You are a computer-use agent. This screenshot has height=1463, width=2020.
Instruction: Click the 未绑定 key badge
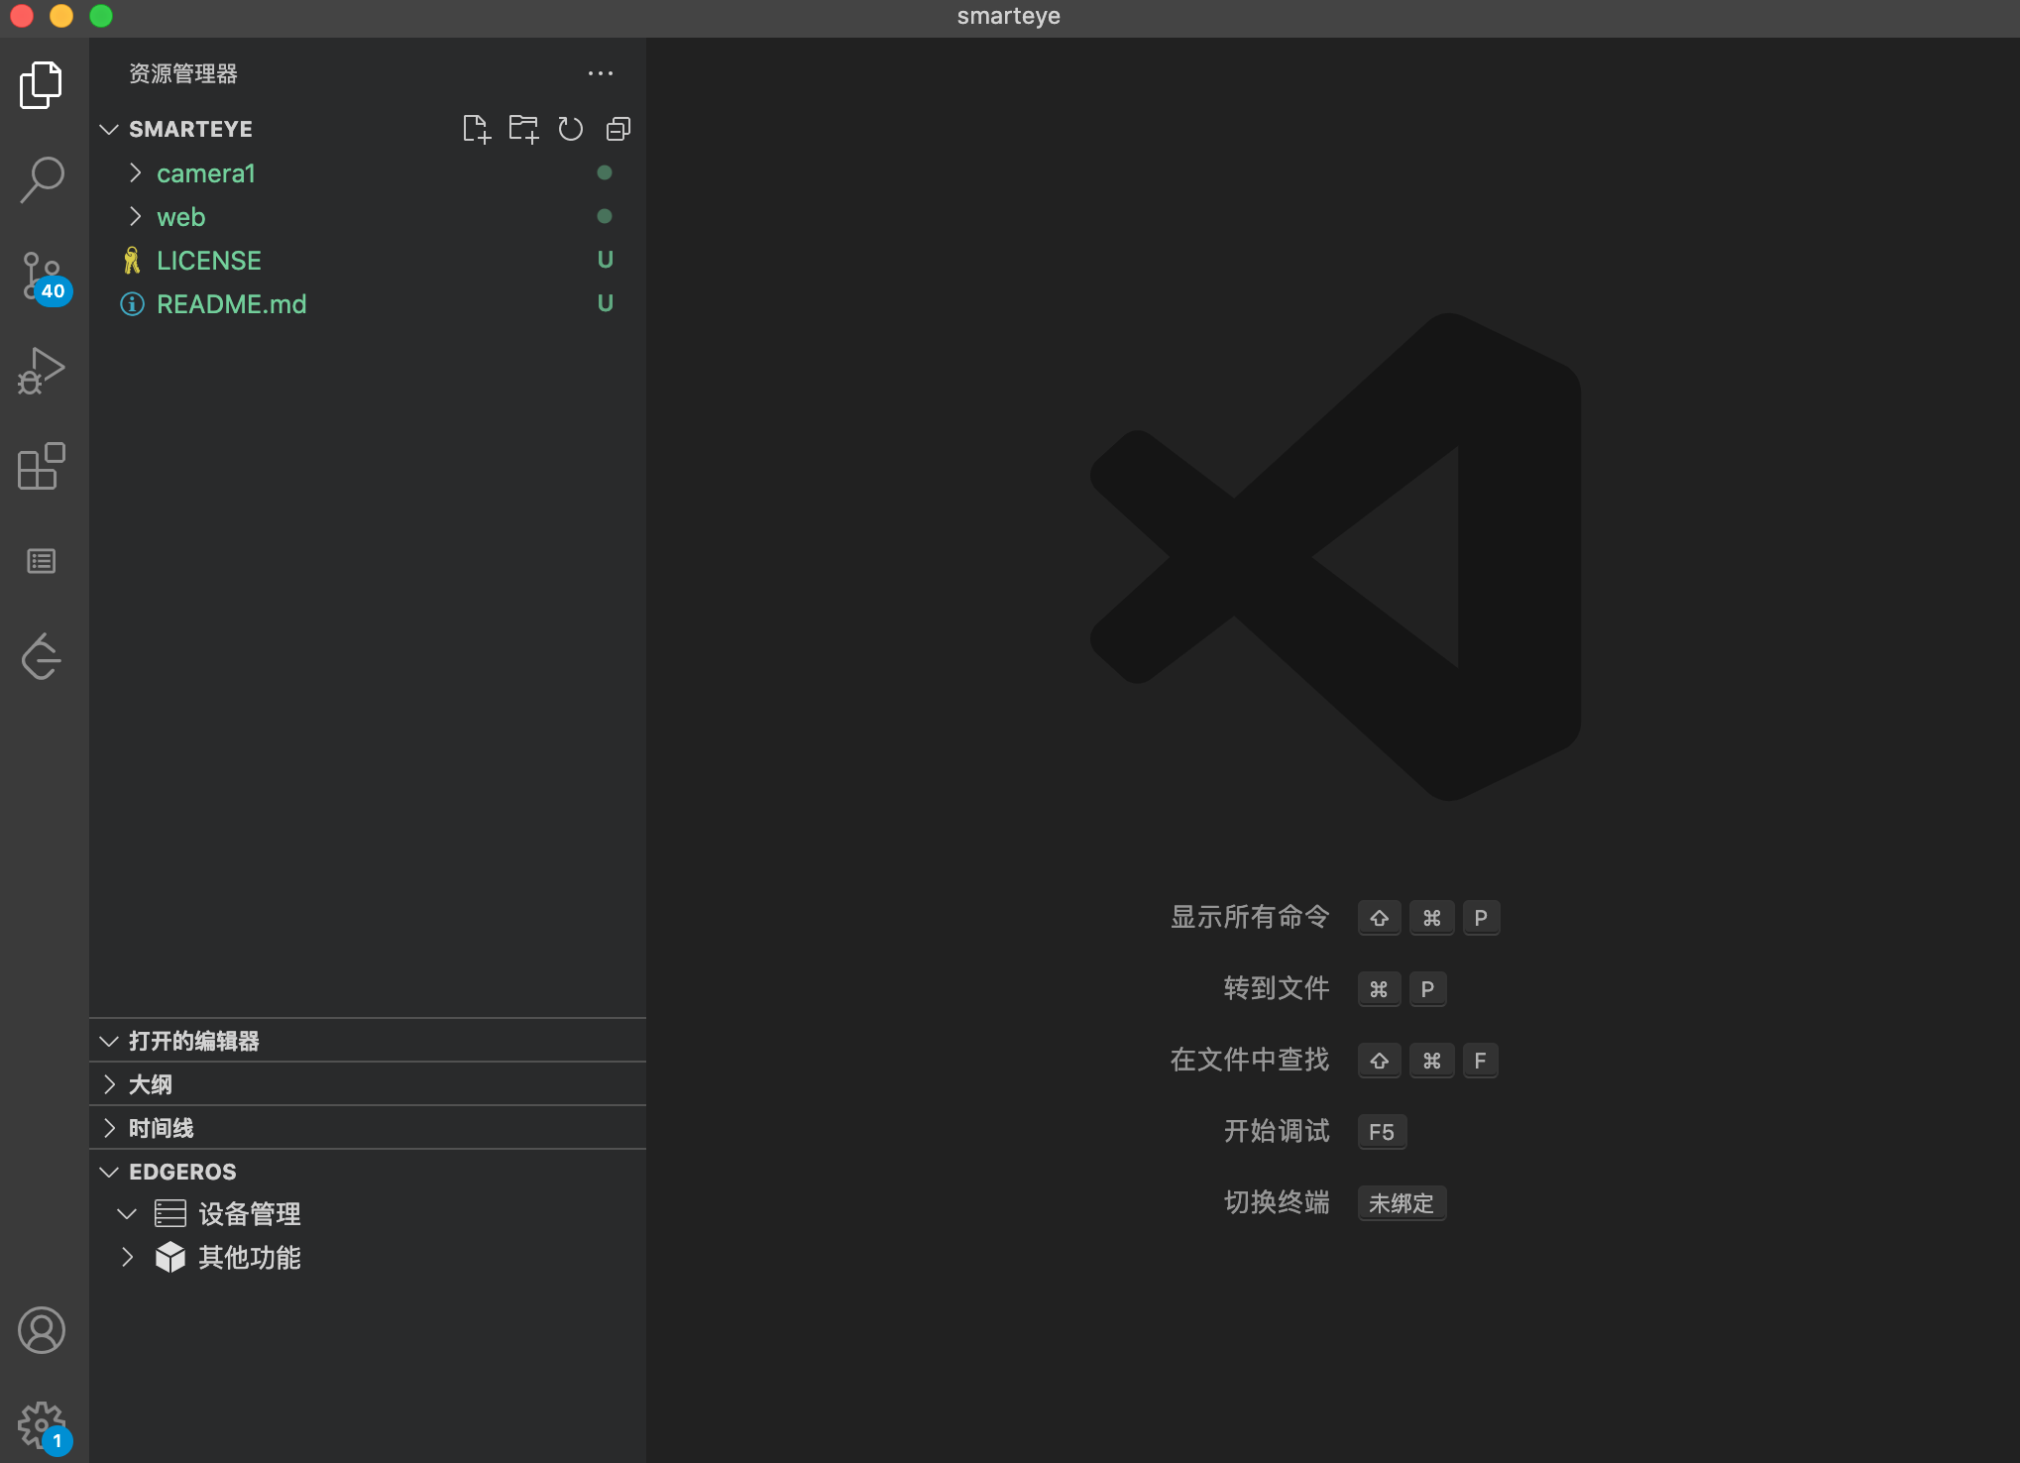[x=1402, y=1203]
